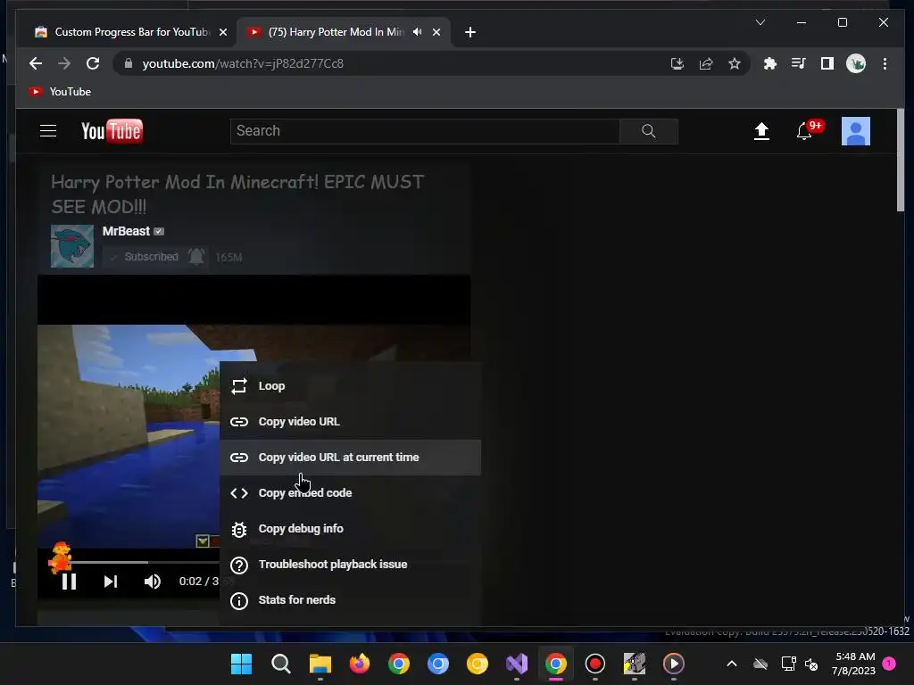Mute the tab via its speaker icon
This screenshot has height=685, width=914.
(x=418, y=32)
